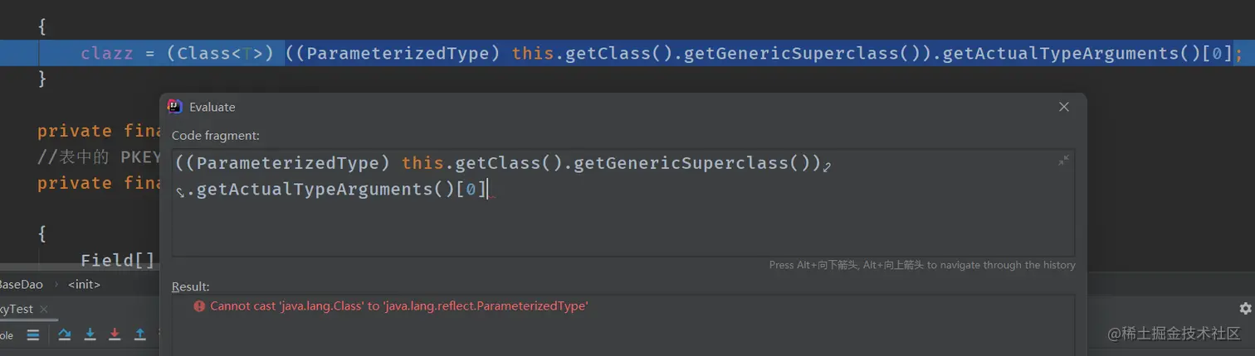Click the empty Result panel area
This screenshot has width=1255, height=356.
pos(623,335)
